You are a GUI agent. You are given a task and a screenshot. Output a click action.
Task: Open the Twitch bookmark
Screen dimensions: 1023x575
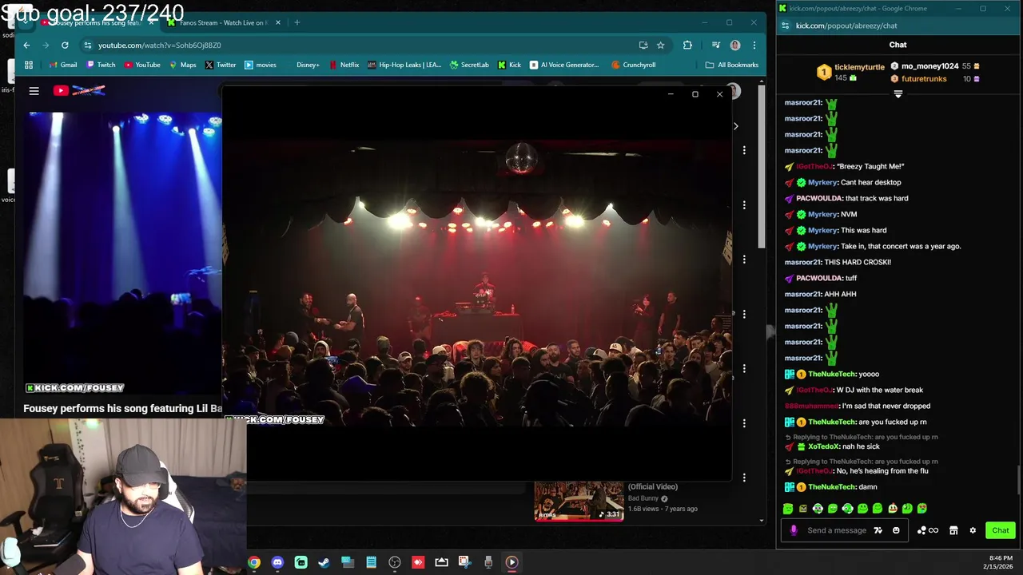point(101,65)
